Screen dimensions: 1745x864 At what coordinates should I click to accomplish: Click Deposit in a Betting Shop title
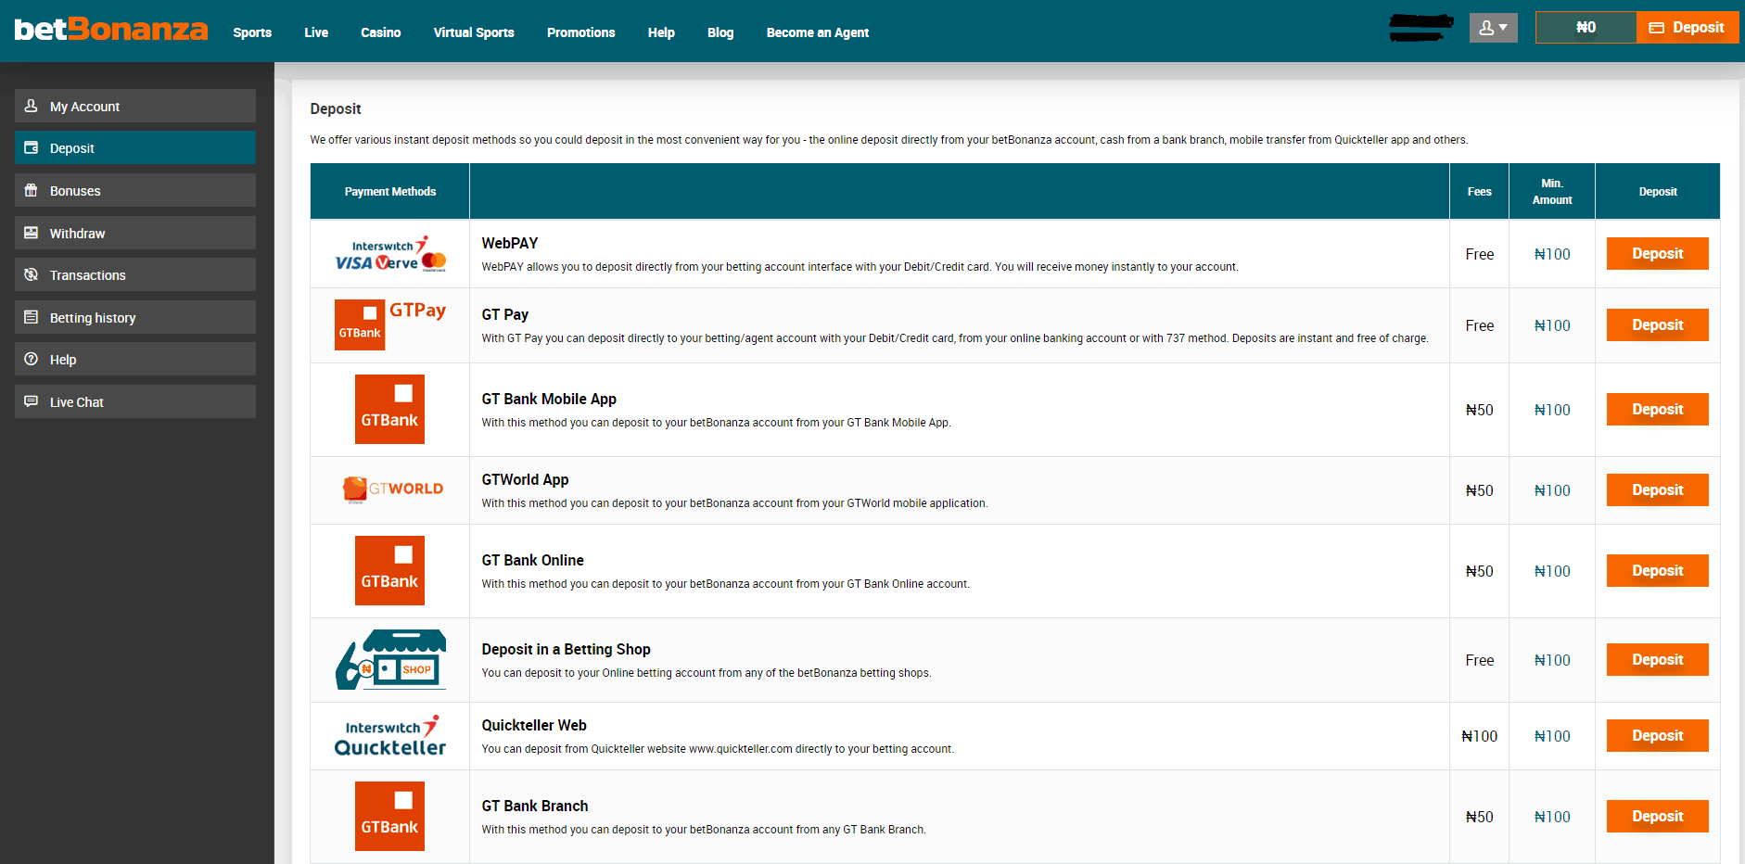[567, 649]
